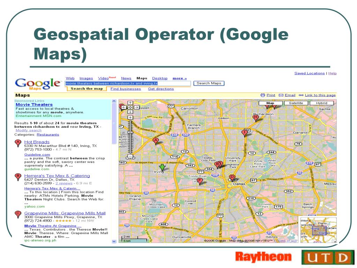Click the Herrera's Tex Mex & Caterin... snippet link
Viewport: 357px width, 268px height.
[52, 188]
